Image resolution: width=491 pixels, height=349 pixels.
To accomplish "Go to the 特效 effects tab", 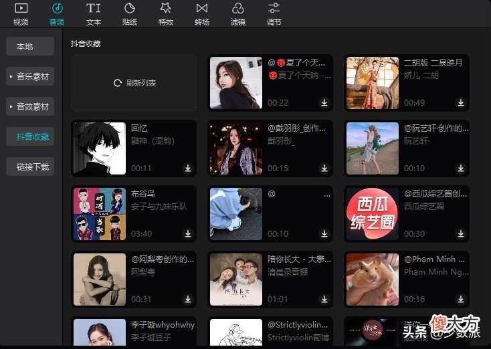I will (x=166, y=14).
